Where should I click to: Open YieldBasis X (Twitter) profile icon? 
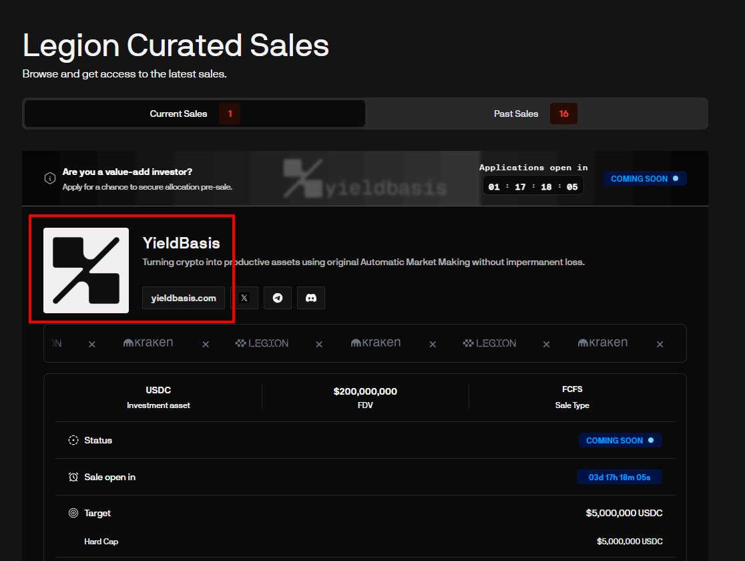pos(244,298)
